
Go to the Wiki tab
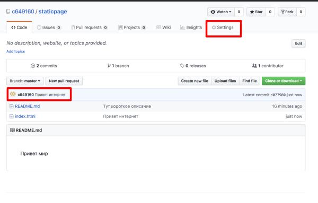(x=163, y=27)
